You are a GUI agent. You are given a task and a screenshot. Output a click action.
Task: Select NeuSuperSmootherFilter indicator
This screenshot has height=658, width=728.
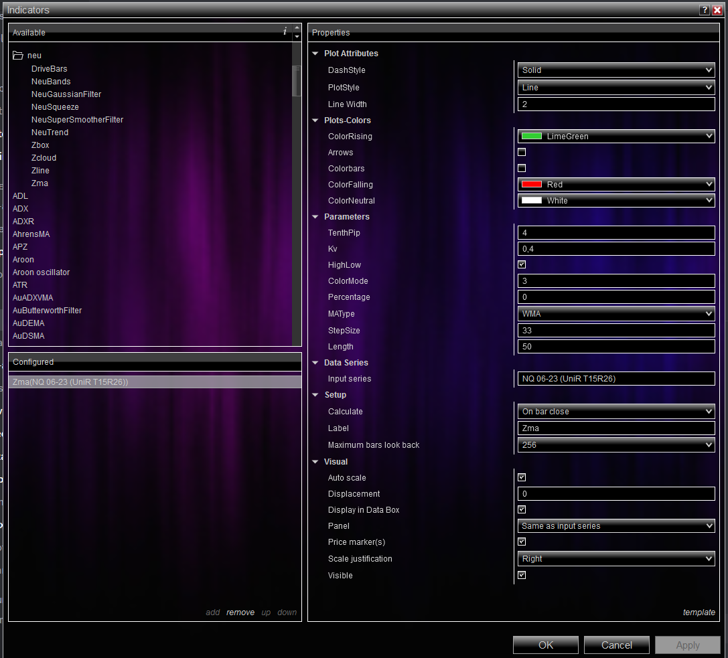pyautogui.click(x=78, y=120)
